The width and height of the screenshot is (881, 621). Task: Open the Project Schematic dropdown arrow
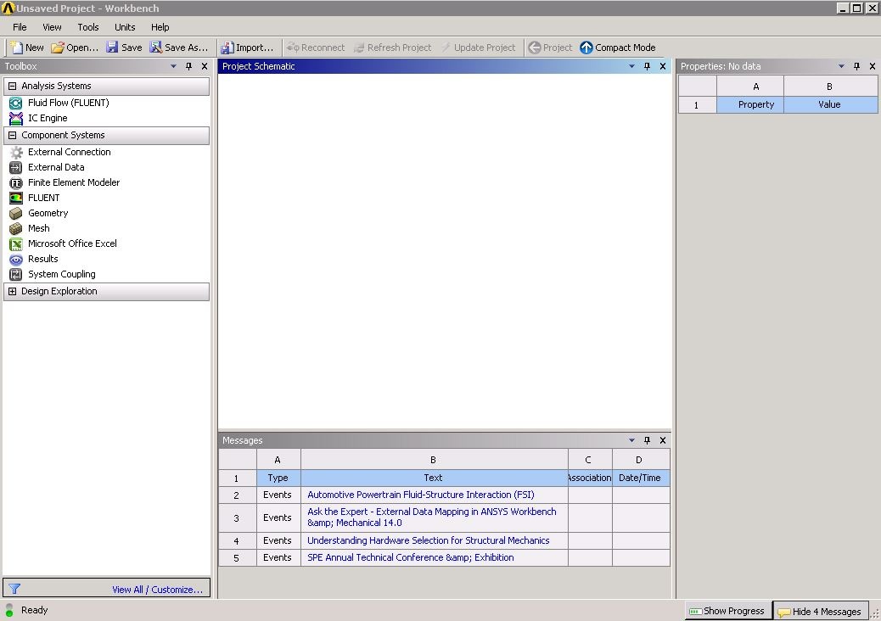pyautogui.click(x=631, y=66)
